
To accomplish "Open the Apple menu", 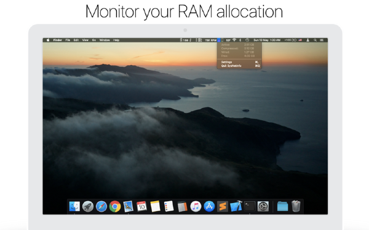I will [x=48, y=40].
